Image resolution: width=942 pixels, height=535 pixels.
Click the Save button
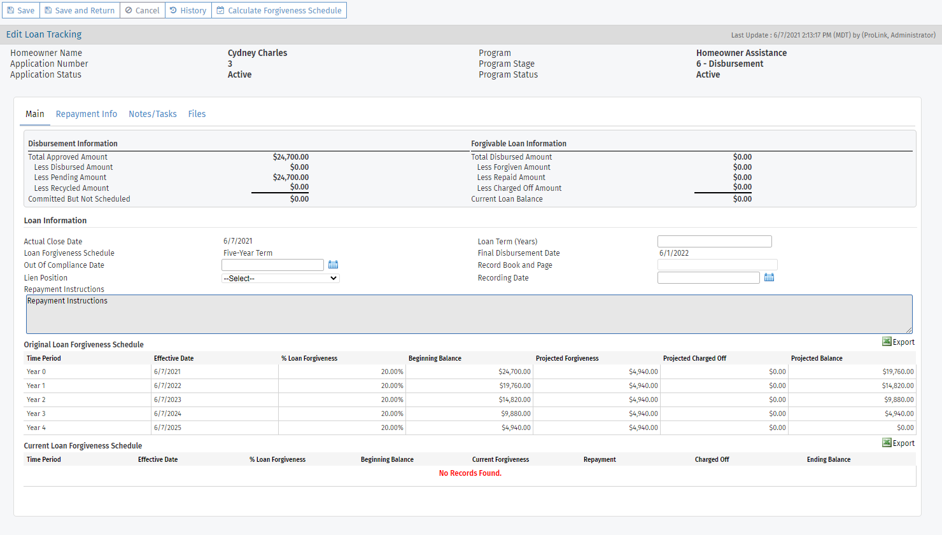[x=20, y=10]
